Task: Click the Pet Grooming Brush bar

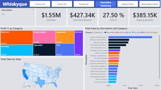Action: click(112, 82)
